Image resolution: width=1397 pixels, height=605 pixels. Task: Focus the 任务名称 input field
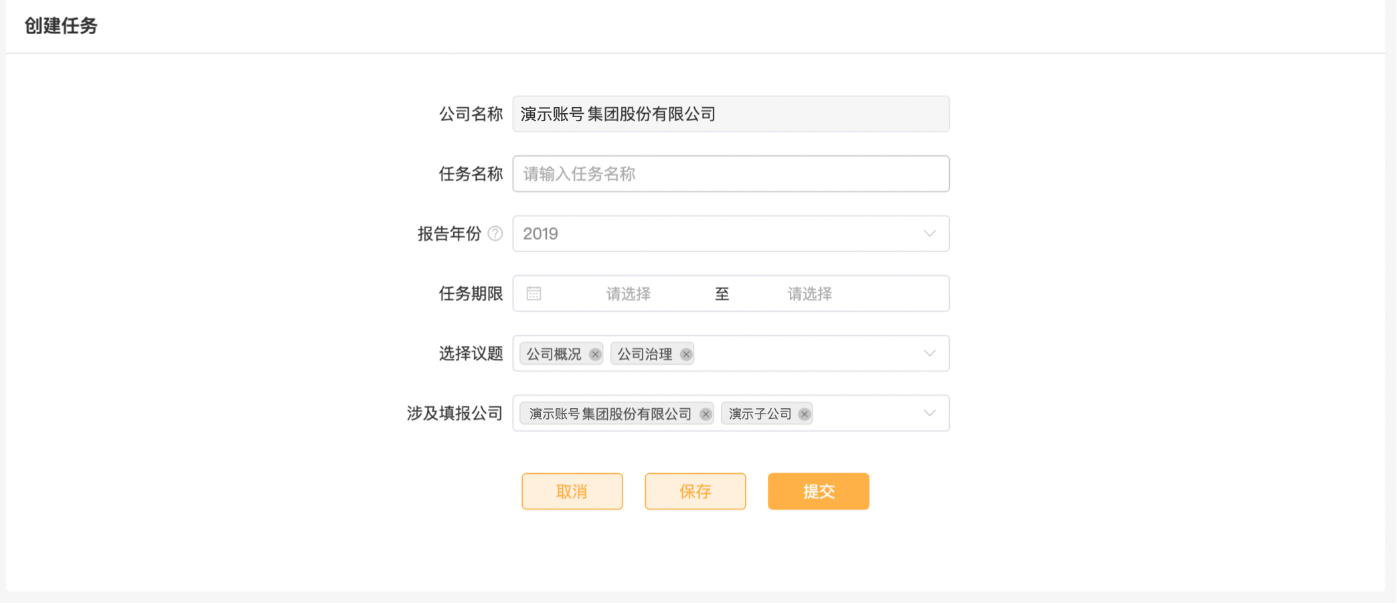(731, 174)
